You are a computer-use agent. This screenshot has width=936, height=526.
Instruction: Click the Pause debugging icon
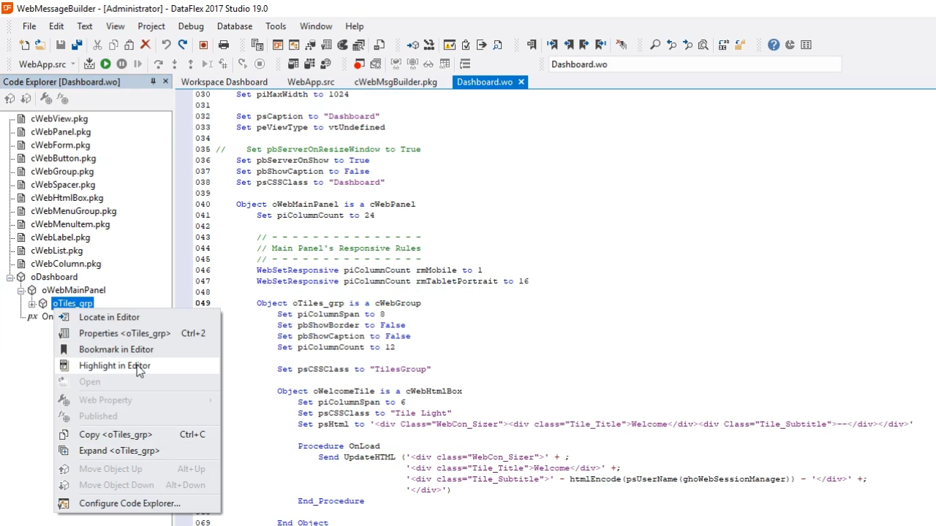click(121, 64)
